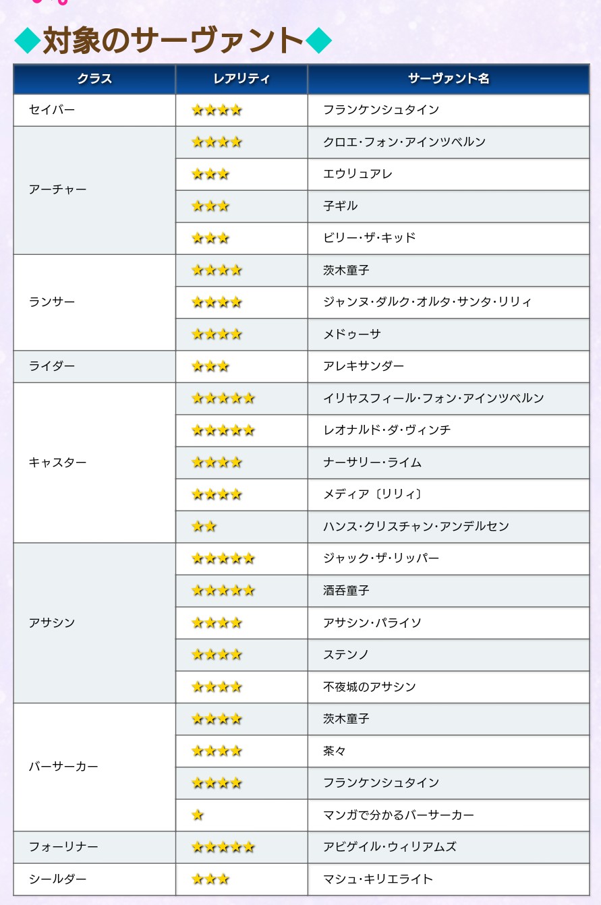Click the クラス column header
The width and height of the screenshot is (601, 905).
(x=94, y=79)
